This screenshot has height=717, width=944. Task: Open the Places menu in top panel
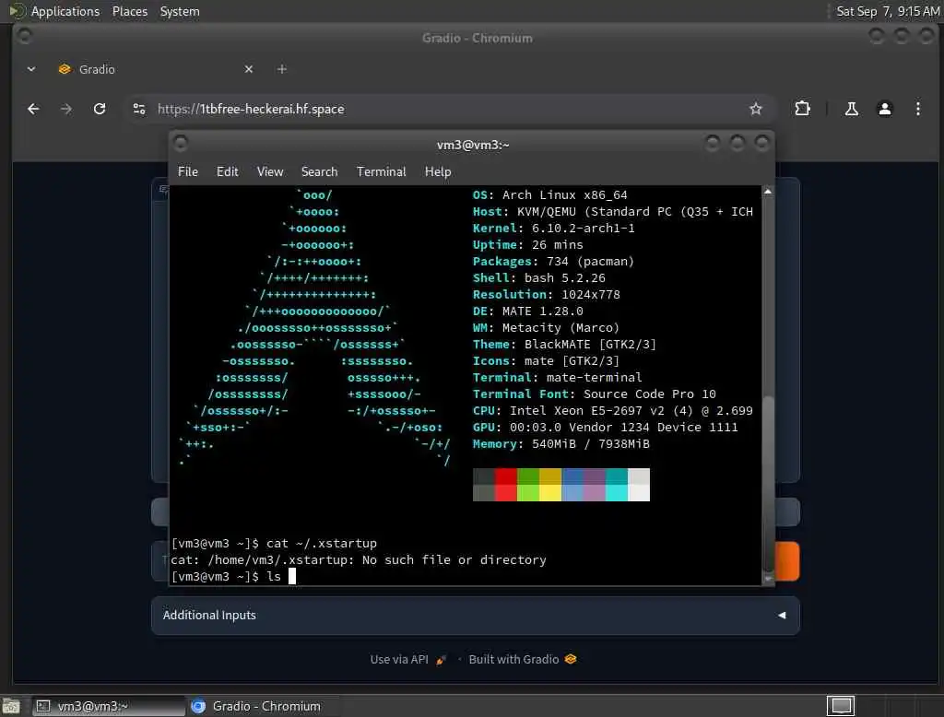(129, 11)
